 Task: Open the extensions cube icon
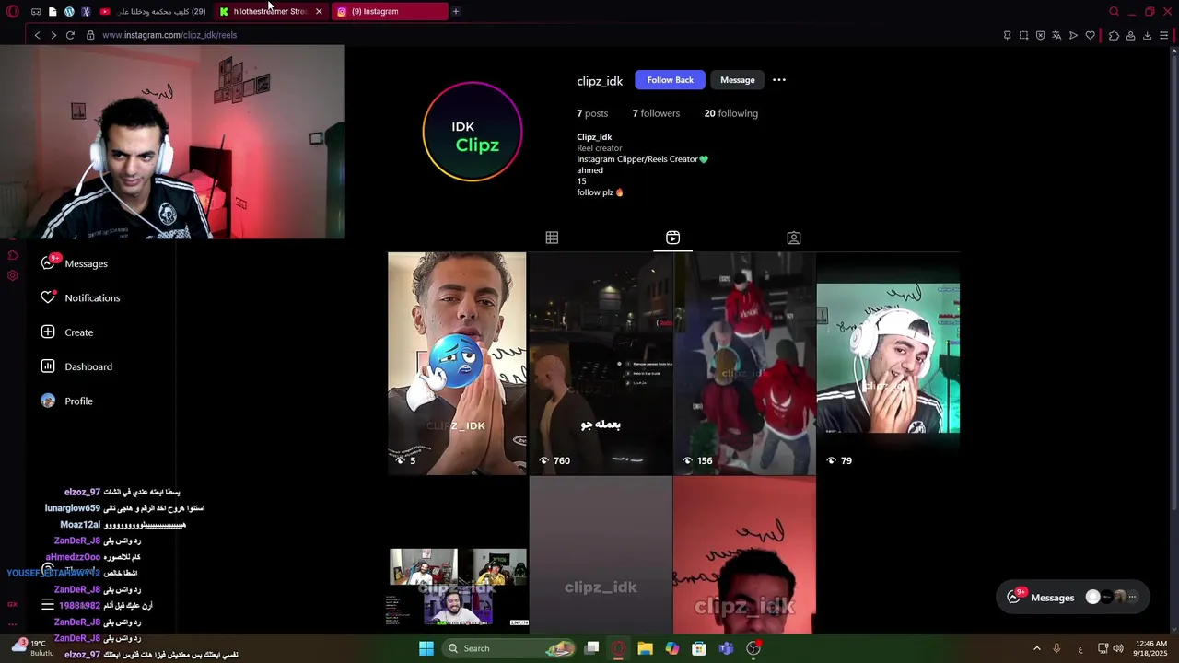pyautogui.click(x=1114, y=35)
